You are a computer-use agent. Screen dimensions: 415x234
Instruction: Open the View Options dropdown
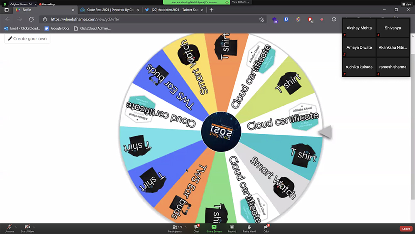[240, 2]
